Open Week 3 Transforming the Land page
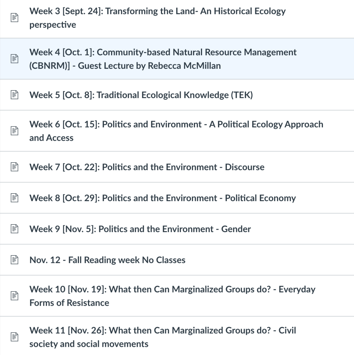 tap(157, 11)
